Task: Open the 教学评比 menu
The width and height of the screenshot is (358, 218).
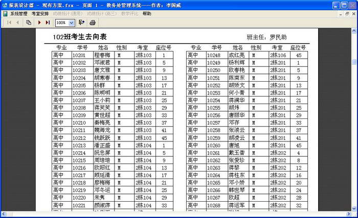Action: click(130, 14)
